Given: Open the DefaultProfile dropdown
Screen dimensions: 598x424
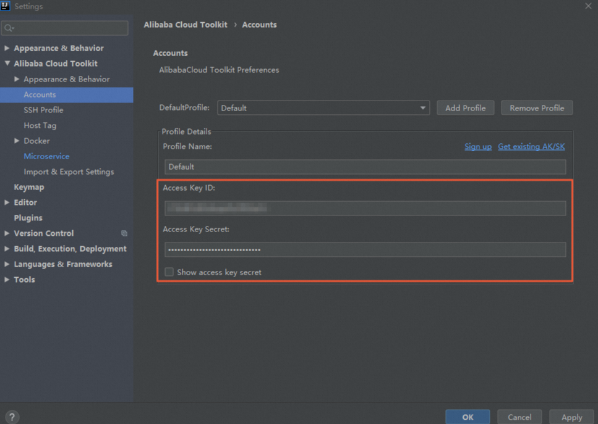Looking at the screenshot, I should (x=323, y=108).
